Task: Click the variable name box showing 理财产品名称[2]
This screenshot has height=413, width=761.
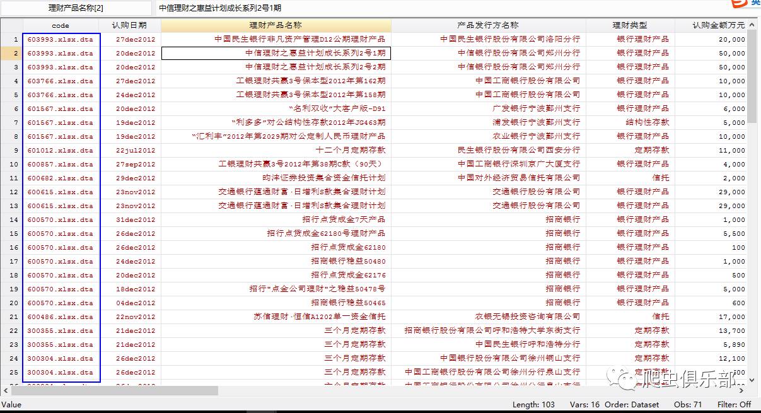Action: click(x=76, y=8)
